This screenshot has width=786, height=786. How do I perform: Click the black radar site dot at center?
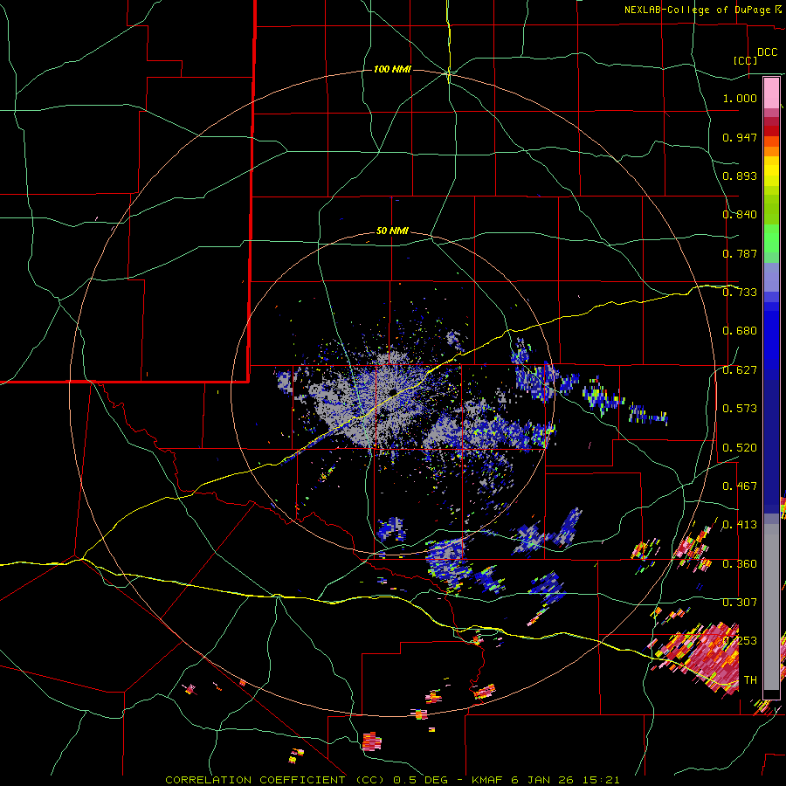[392, 391]
